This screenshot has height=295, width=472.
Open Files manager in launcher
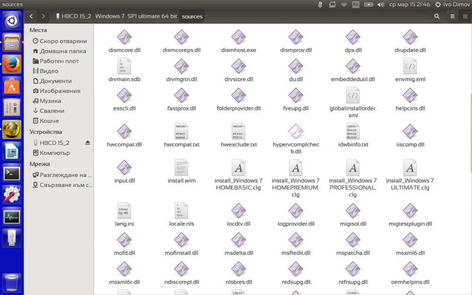coord(12,42)
